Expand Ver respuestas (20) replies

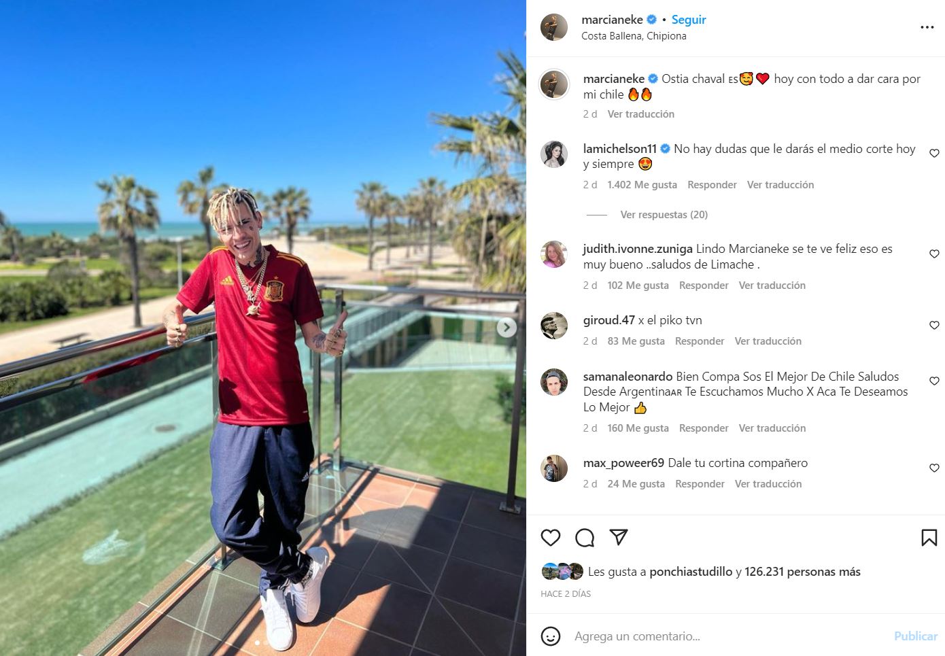click(x=664, y=215)
